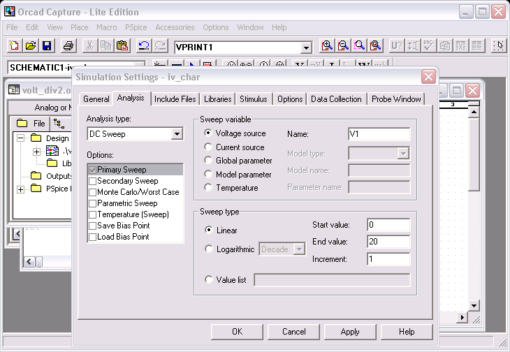
Task: Select the zoom to area magnifier icon
Action: coord(359,46)
